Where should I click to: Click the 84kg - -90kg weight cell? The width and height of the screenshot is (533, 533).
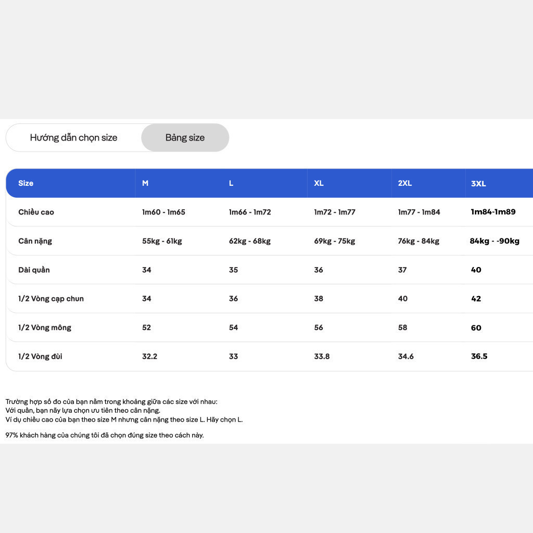click(x=494, y=241)
